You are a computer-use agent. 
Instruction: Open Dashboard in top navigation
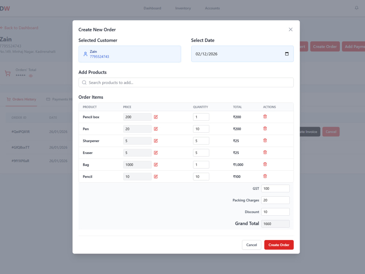coord(152,8)
